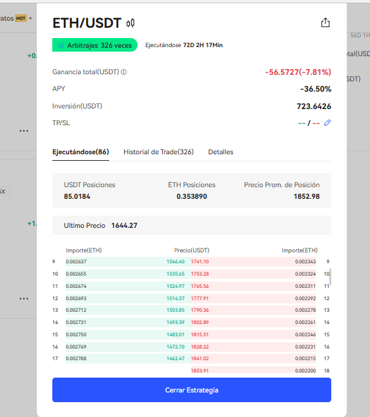
Task: Click buy price 1493.39
Action: point(175,322)
